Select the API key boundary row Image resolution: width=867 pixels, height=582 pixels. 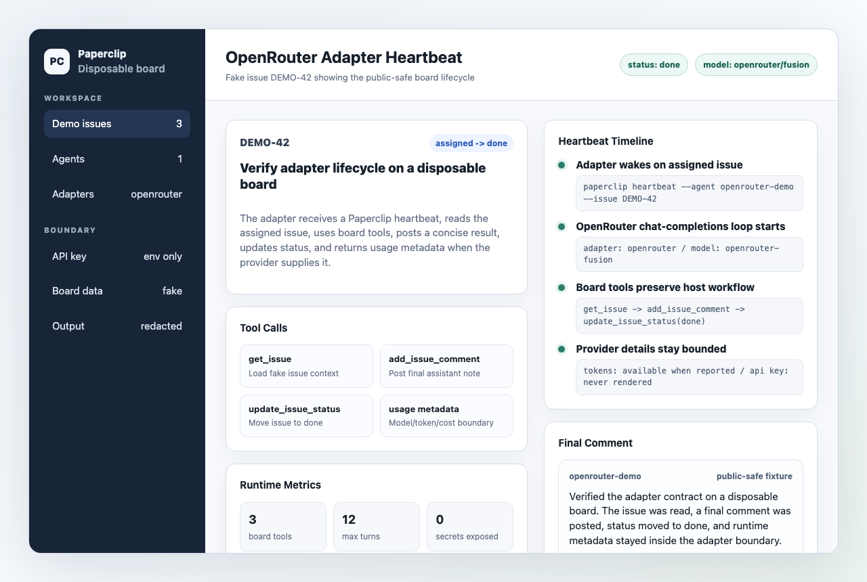[117, 256]
